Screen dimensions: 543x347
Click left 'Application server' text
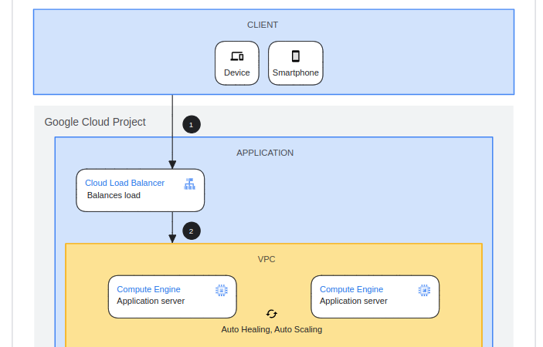point(151,301)
